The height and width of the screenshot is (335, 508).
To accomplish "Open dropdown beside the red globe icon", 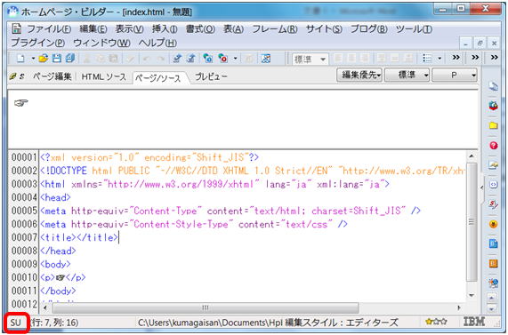I will coord(235,59).
